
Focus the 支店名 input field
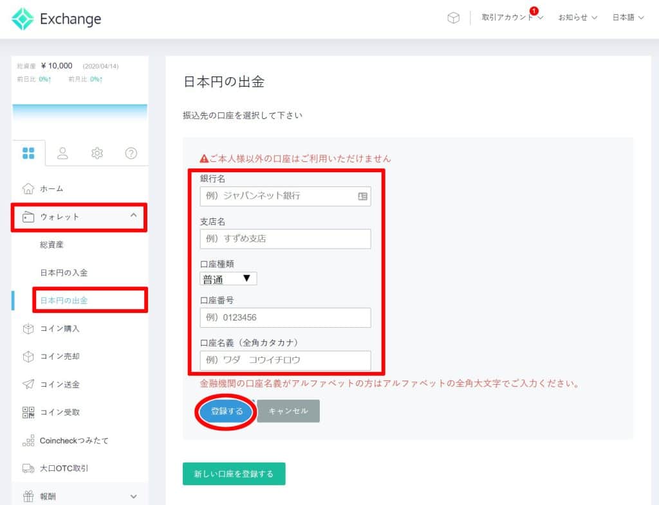pos(285,238)
